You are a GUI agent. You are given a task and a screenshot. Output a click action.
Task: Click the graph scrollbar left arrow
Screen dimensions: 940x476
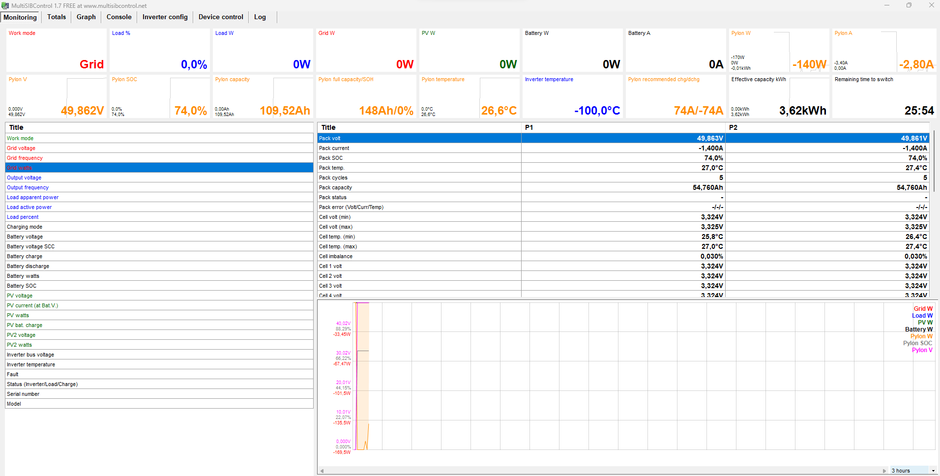pos(322,471)
